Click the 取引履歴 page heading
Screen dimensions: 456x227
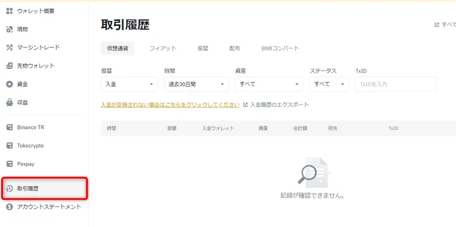click(125, 26)
